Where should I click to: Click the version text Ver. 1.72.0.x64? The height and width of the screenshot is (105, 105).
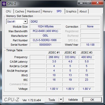[x=32, y=100]
